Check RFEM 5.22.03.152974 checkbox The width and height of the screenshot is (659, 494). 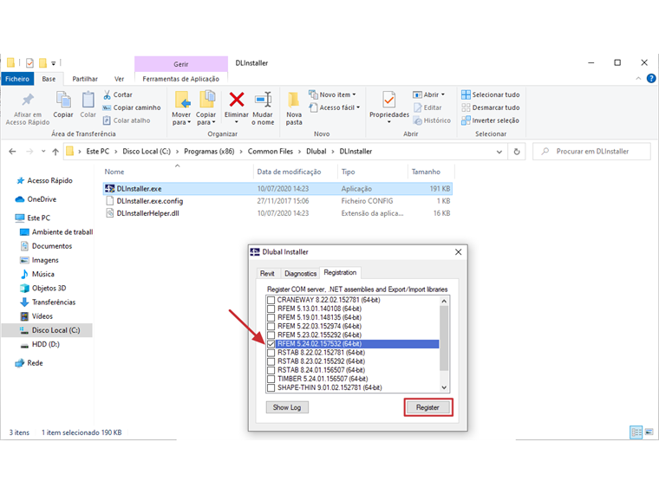coord(271,327)
